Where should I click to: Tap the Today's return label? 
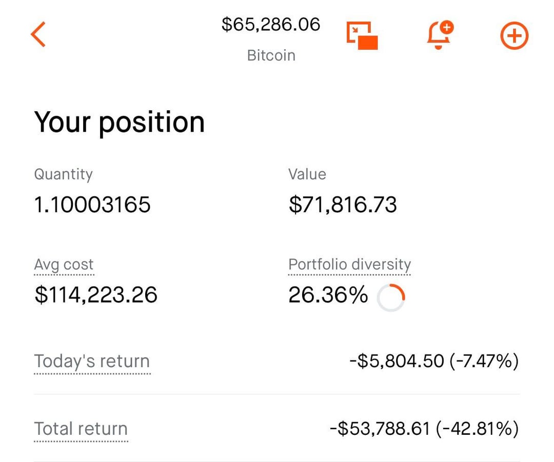pyautogui.click(x=92, y=361)
